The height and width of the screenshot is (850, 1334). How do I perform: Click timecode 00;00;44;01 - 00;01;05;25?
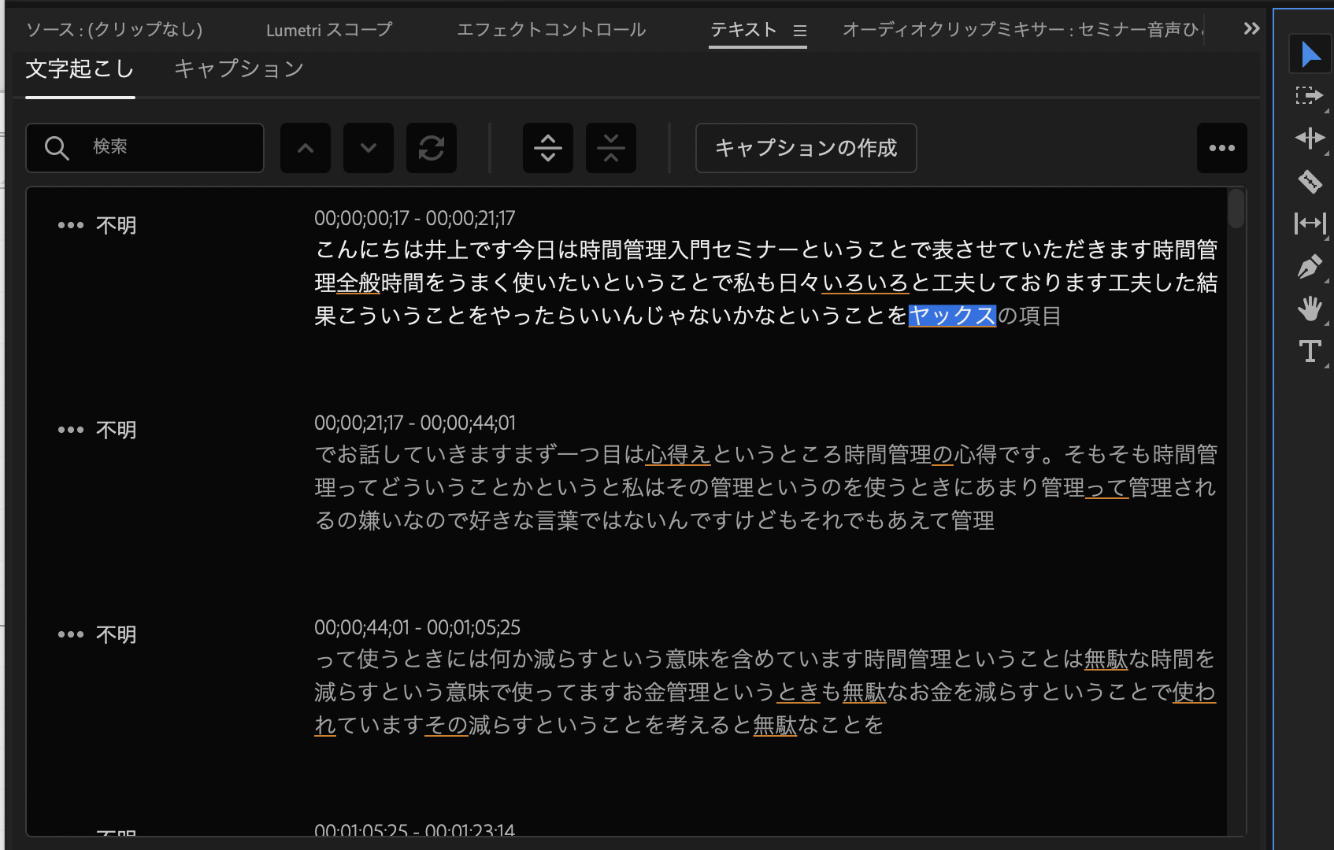click(x=417, y=627)
